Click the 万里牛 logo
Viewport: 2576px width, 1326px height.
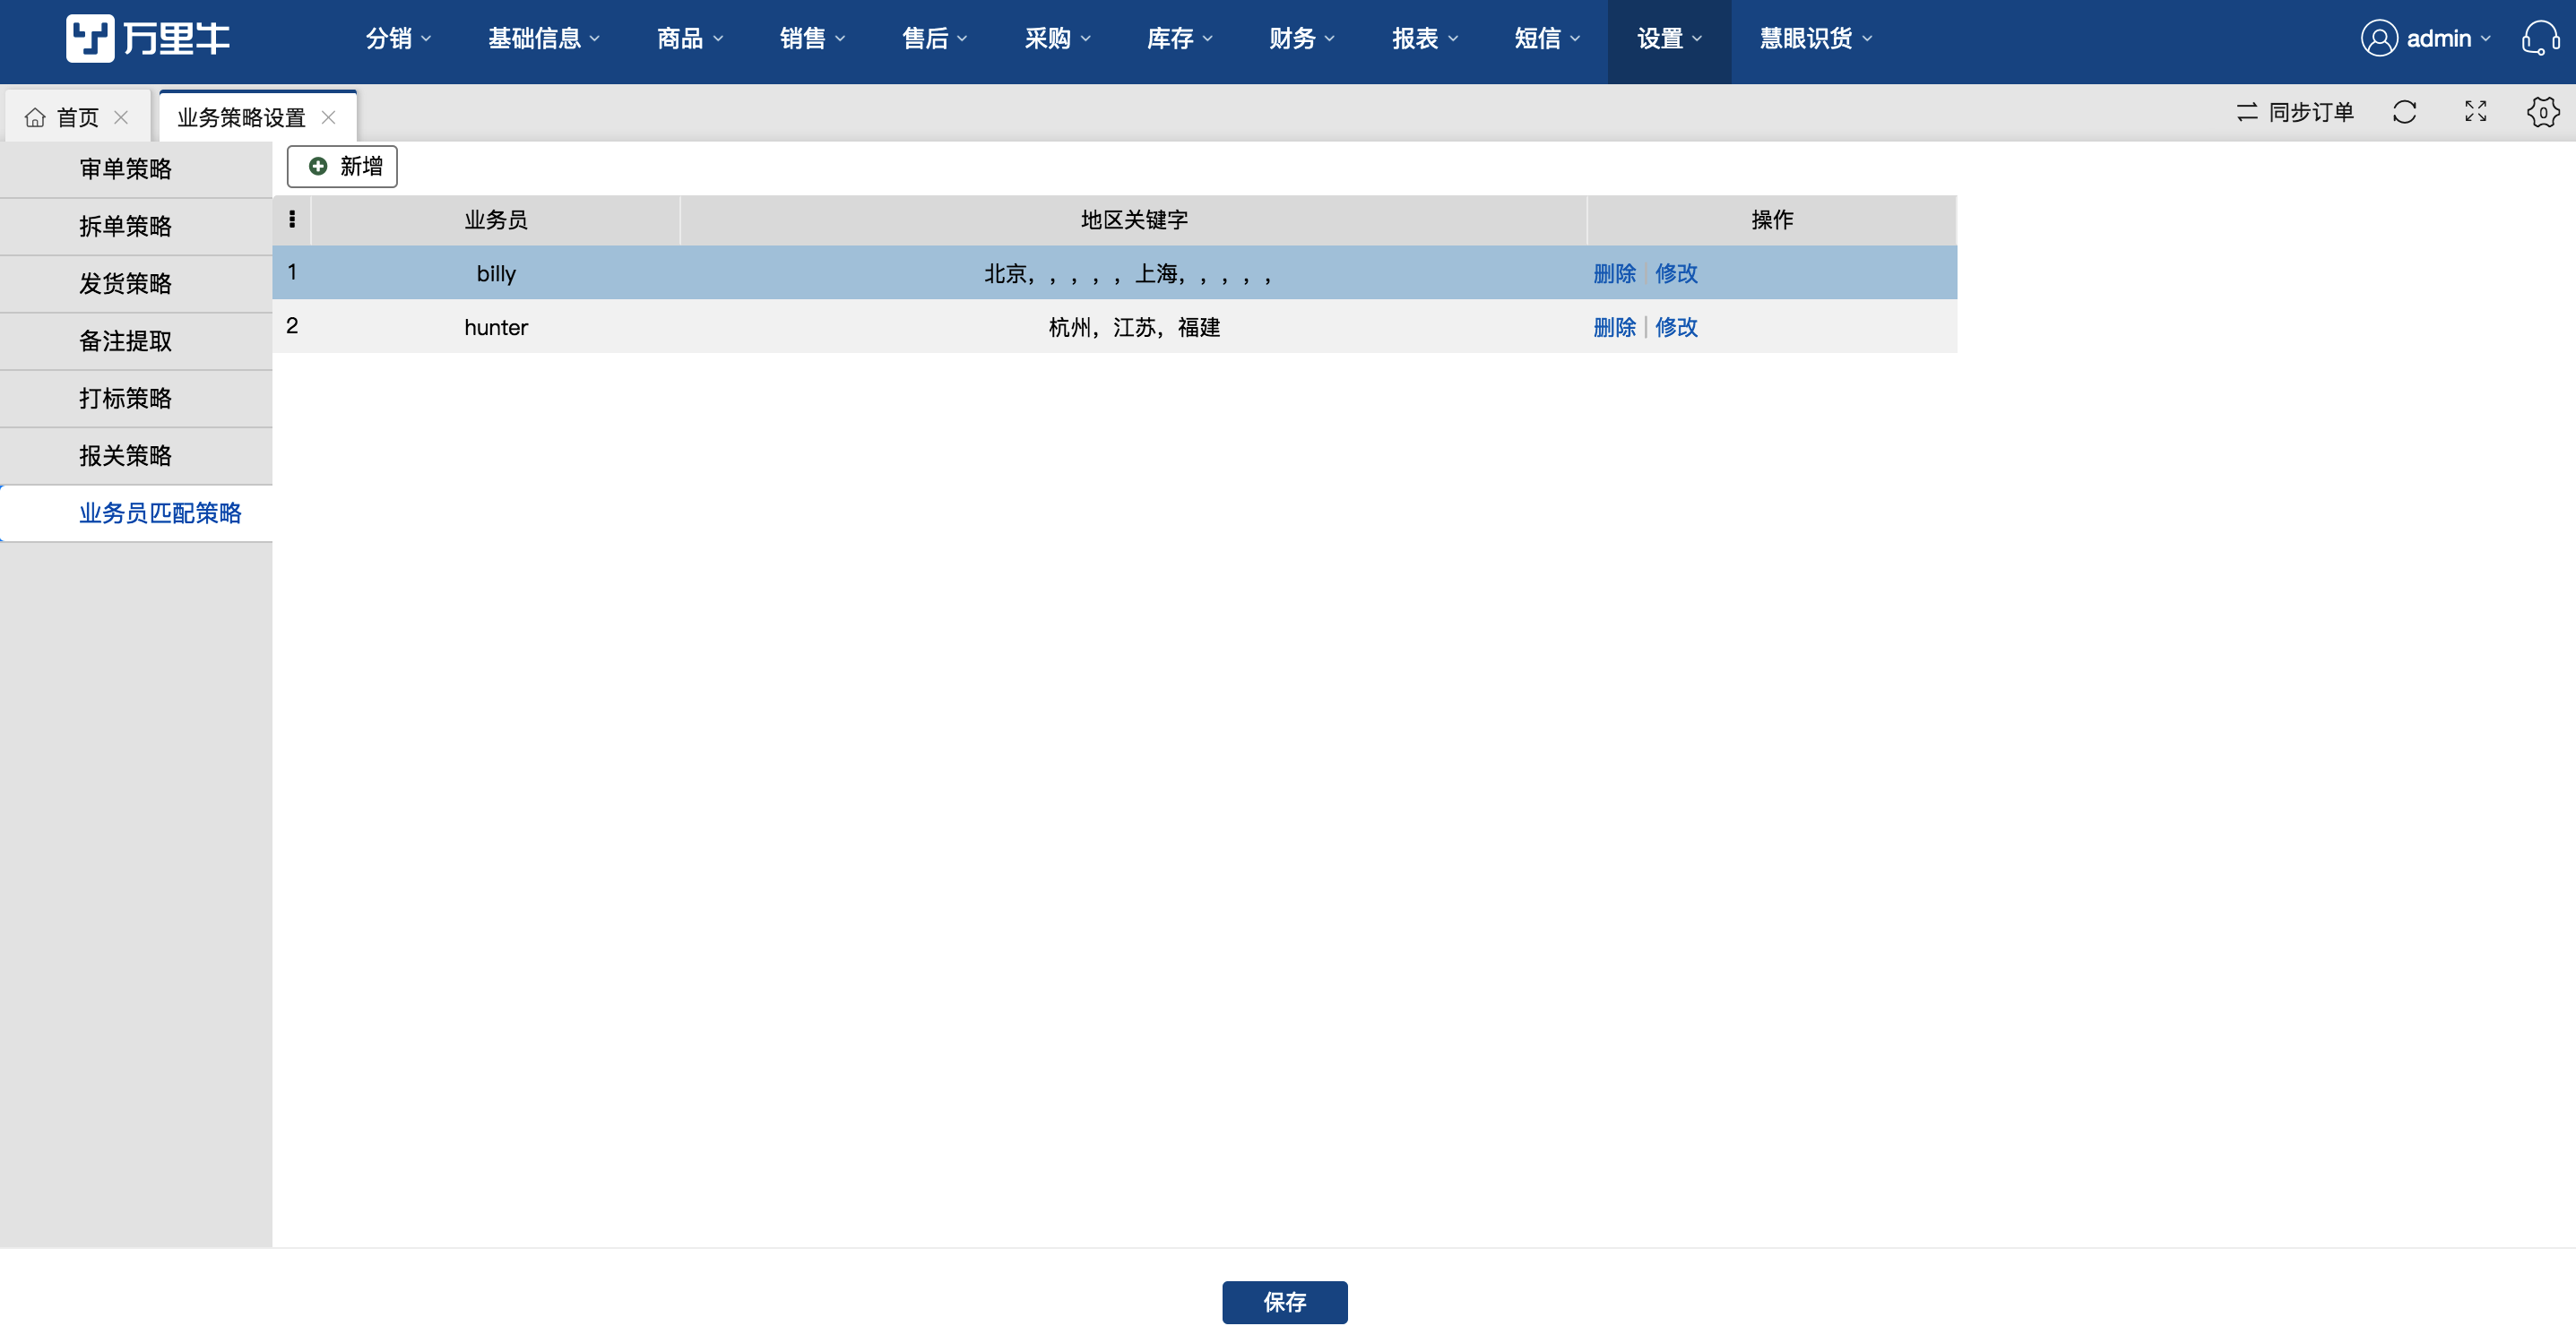[x=148, y=38]
